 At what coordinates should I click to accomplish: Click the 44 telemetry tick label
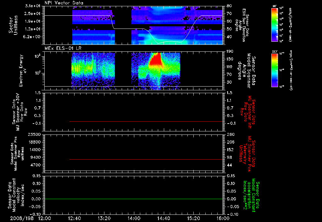(229, 165)
